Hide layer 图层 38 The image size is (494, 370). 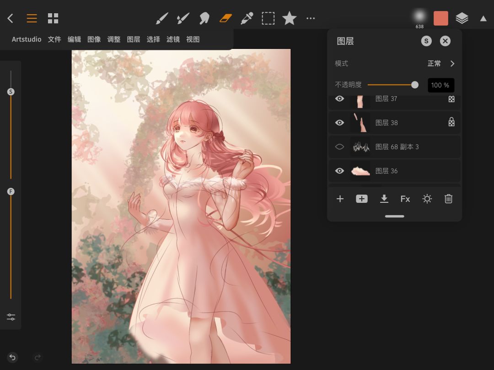pos(339,122)
